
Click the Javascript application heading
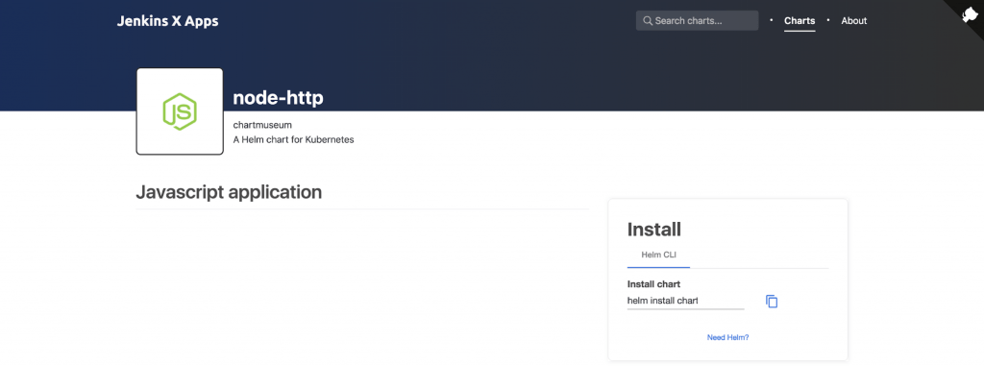point(229,192)
